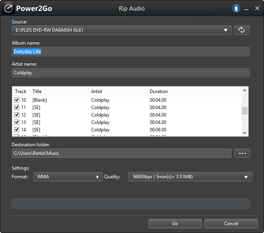The height and width of the screenshot is (233, 264).
Task: Sort by the Duration column header
Action: (163, 91)
